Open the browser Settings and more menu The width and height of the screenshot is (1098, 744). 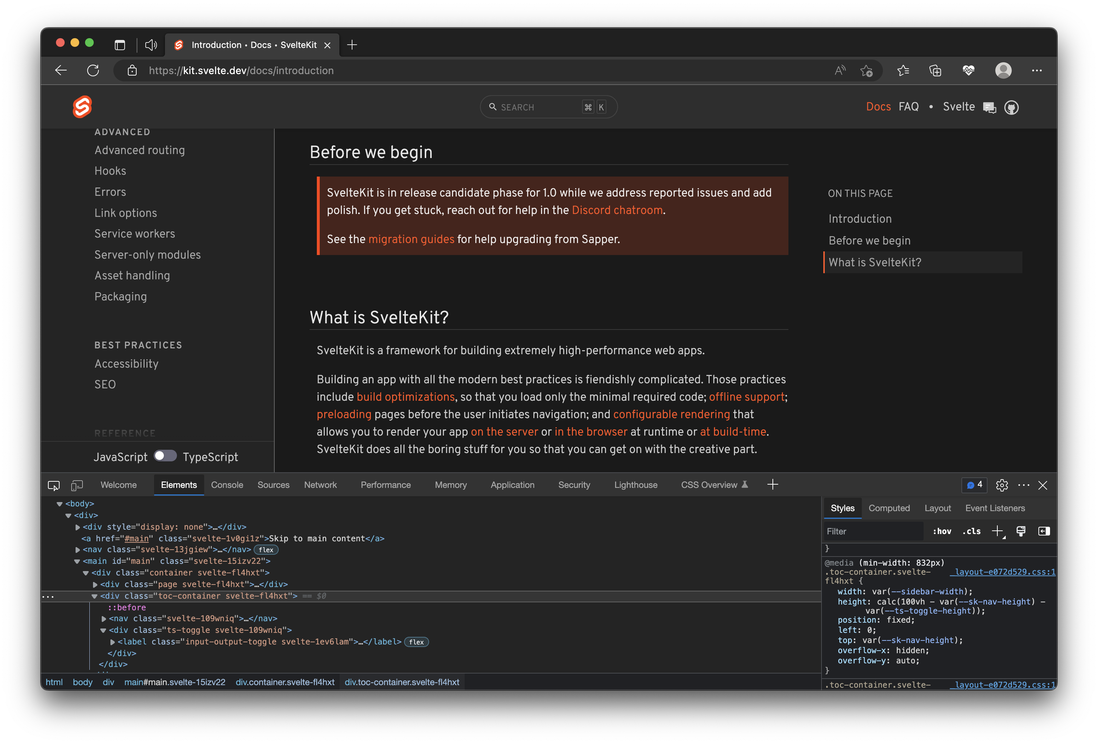coord(1037,70)
